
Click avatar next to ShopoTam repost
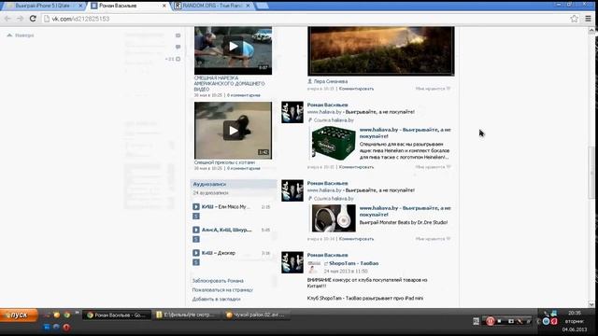click(292, 262)
